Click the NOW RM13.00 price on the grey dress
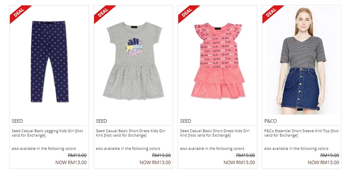 (155, 162)
